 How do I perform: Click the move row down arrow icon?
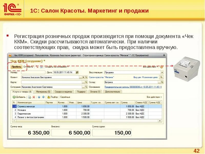(x=43, y=97)
